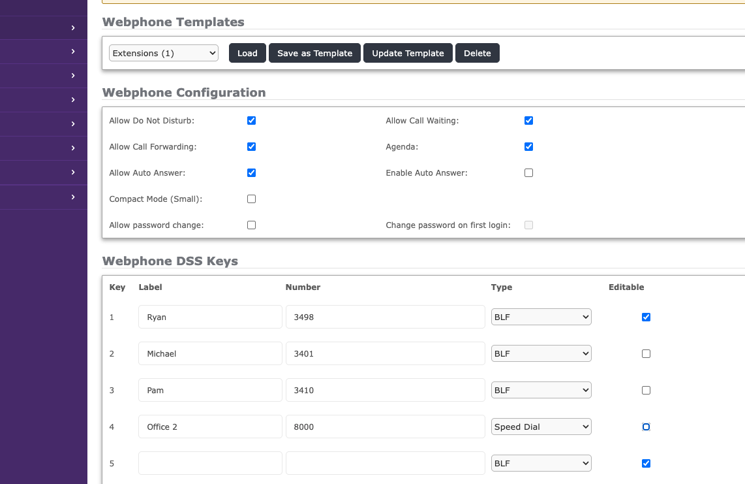Edit the Ryan label field
The width and height of the screenshot is (745, 484).
pyautogui.click(x=211, y=317)
